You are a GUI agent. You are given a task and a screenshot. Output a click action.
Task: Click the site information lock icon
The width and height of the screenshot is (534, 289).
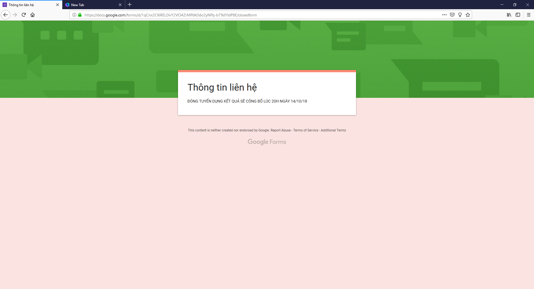(x=80, y=15)
